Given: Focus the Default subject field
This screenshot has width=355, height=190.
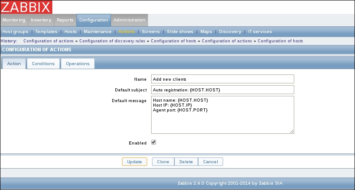Looking at the screenshot, I should pyautogui.click(x=222, y=90).
